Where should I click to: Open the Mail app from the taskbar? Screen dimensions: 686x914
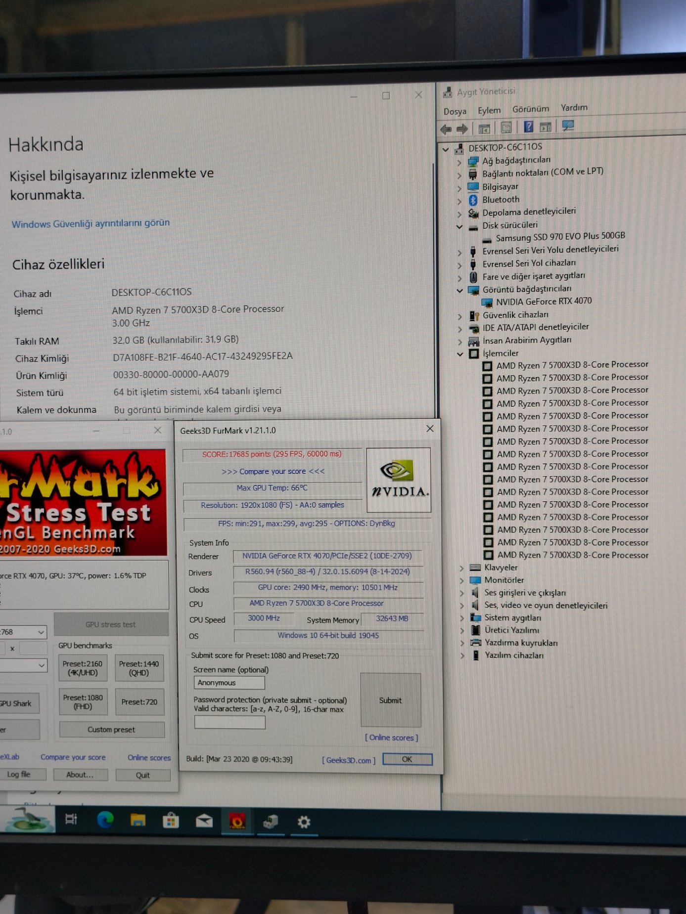(x=204, y=821)
